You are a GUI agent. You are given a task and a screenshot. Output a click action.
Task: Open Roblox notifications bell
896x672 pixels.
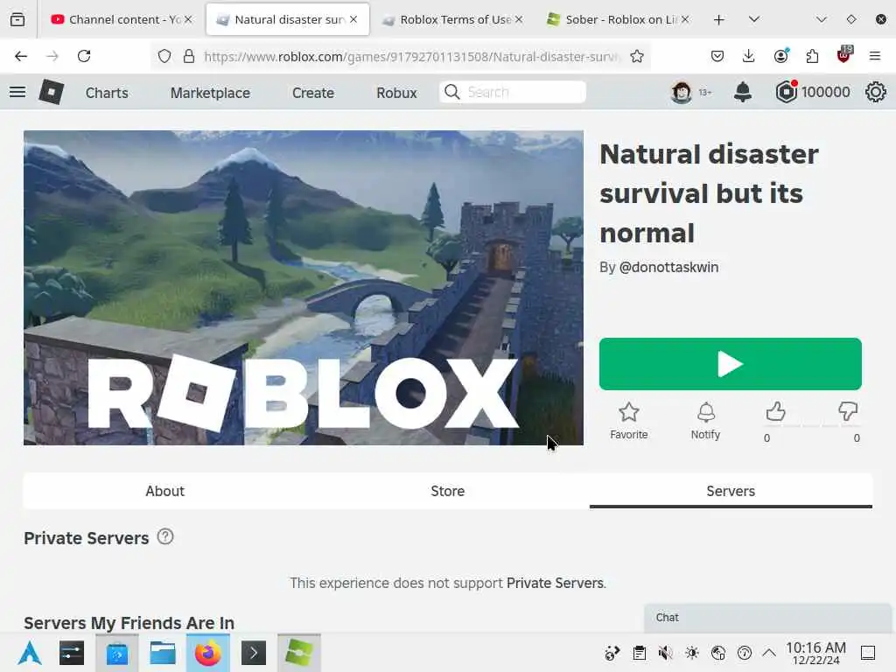pos(742,92)
